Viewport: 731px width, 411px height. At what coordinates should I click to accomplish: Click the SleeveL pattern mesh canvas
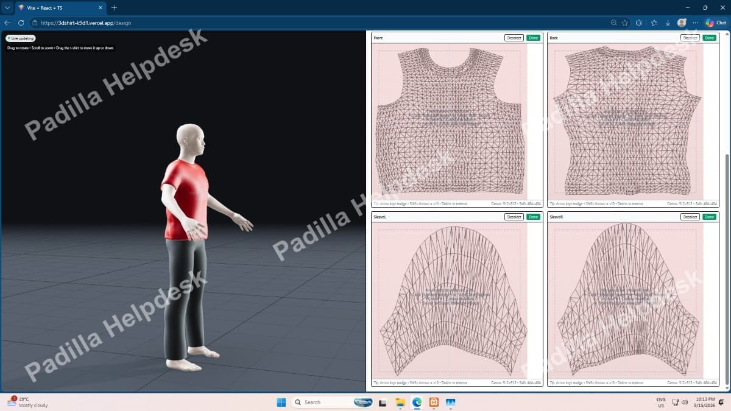point(450,300)
